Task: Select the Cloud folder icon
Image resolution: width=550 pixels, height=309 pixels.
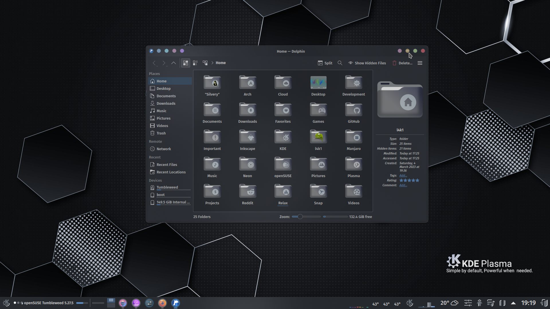Action: click(x=283, y=82)
